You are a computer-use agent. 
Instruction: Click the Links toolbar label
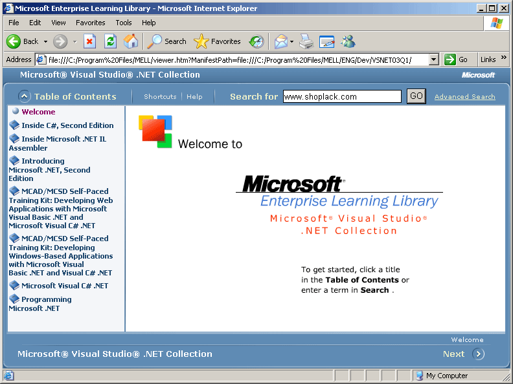click(x=488, y=59)
